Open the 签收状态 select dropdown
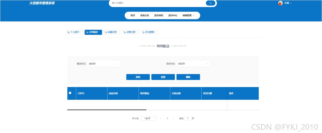Image resolution: width=322 pixels, height=133 pixels. coord(193,64)
